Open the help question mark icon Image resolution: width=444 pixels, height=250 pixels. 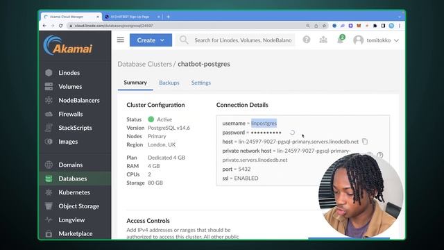pyautogui.click(x=307, y=40)
